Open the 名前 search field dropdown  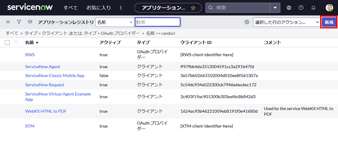pos(114,22)
